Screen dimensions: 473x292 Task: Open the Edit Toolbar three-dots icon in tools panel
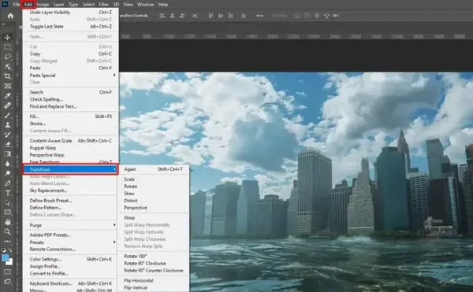click(x=8, y=241)
